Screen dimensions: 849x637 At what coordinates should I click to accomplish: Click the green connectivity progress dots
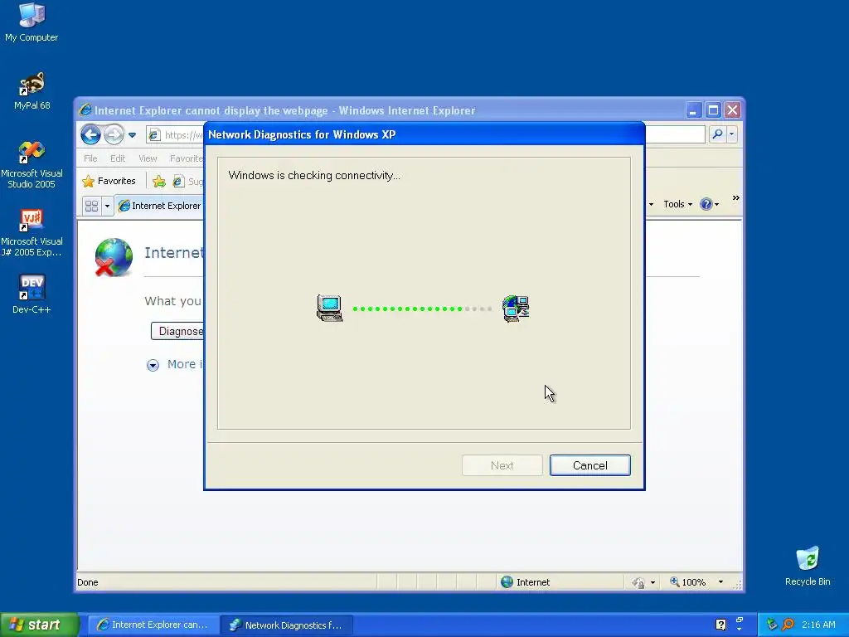(x=407, y=309)
